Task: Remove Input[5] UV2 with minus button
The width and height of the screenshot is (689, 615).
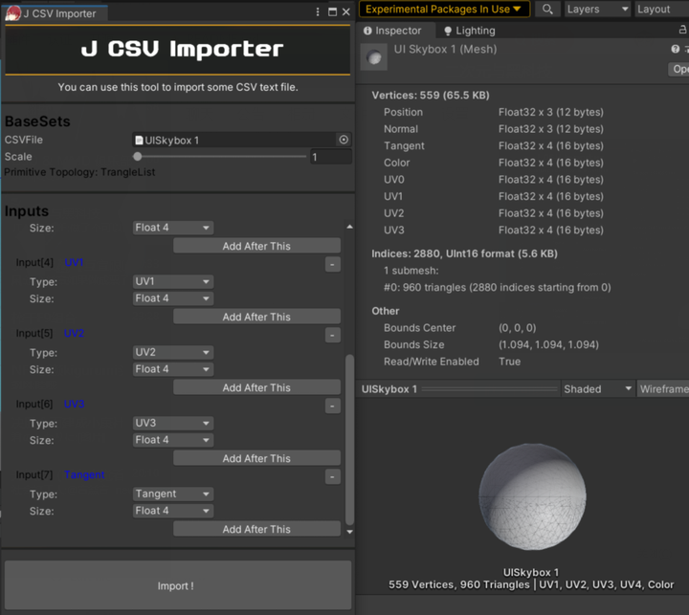Action: pyautogui.click(x=333, y=335)
